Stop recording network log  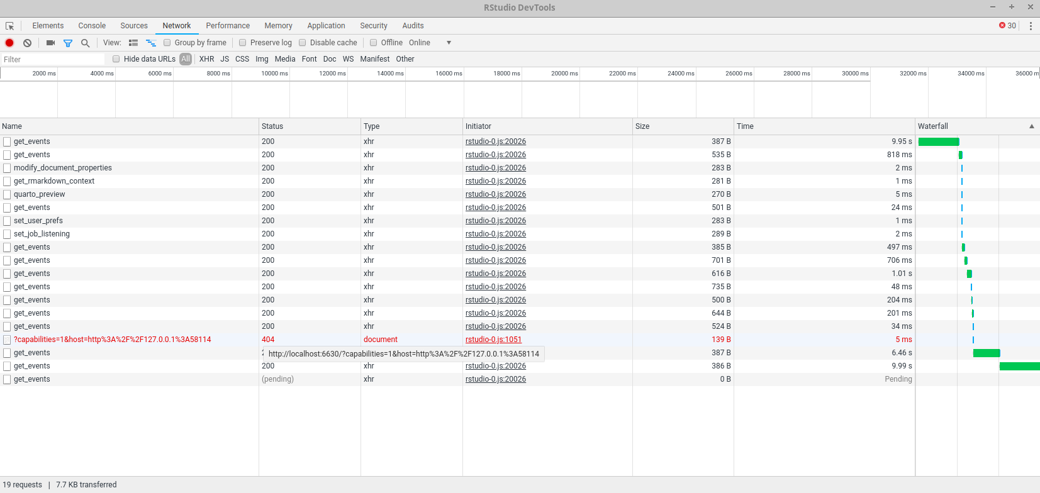pyautogui.click(x=9, y=43)
